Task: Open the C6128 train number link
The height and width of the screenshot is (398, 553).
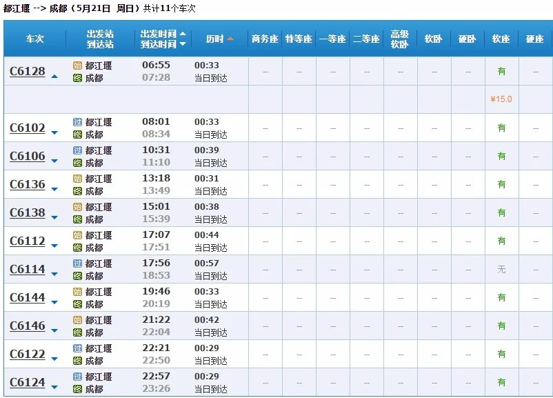Action: pos(26,70)
